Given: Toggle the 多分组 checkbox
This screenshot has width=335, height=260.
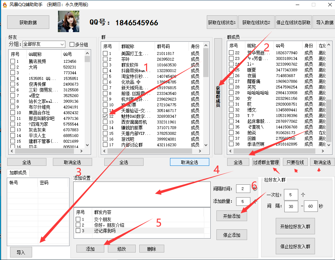Looking at the screenshot, I should pos(72,44).
